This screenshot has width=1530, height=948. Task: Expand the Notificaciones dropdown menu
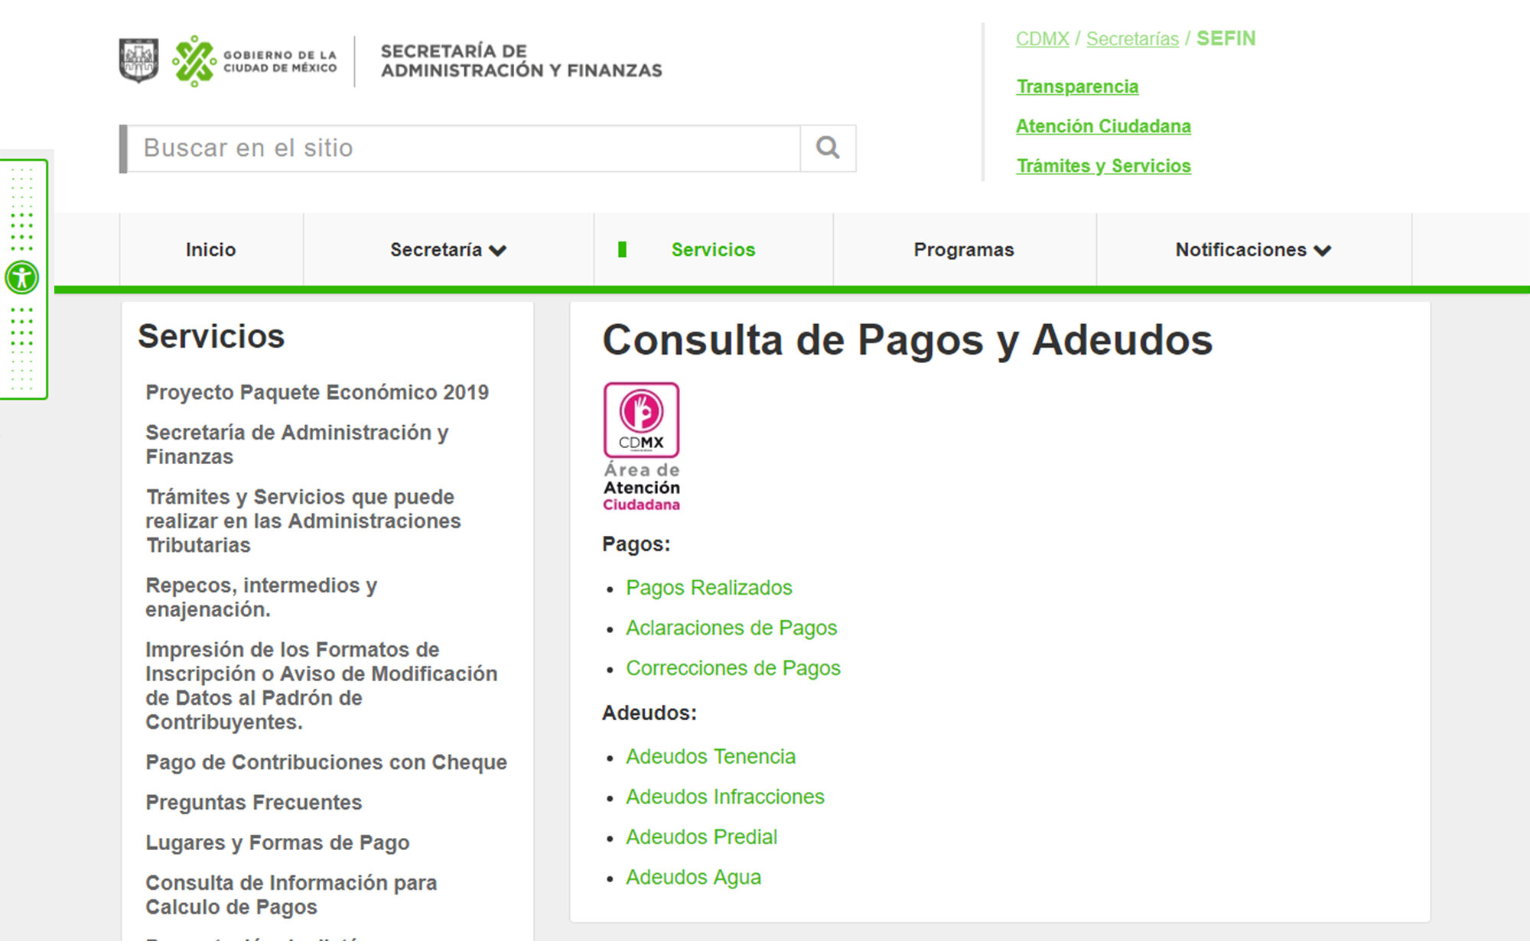coord(1253,250)
